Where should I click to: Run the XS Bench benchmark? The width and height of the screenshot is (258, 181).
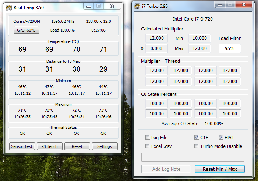point(50,146)
